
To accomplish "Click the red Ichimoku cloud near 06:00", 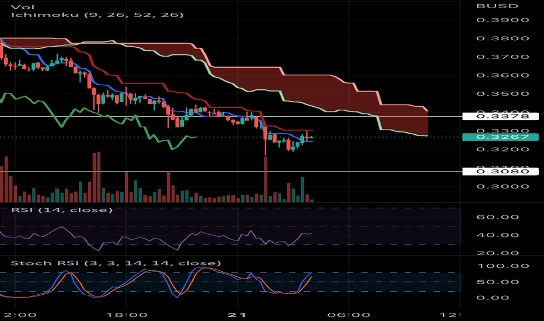I will click(x=349, y=97).
